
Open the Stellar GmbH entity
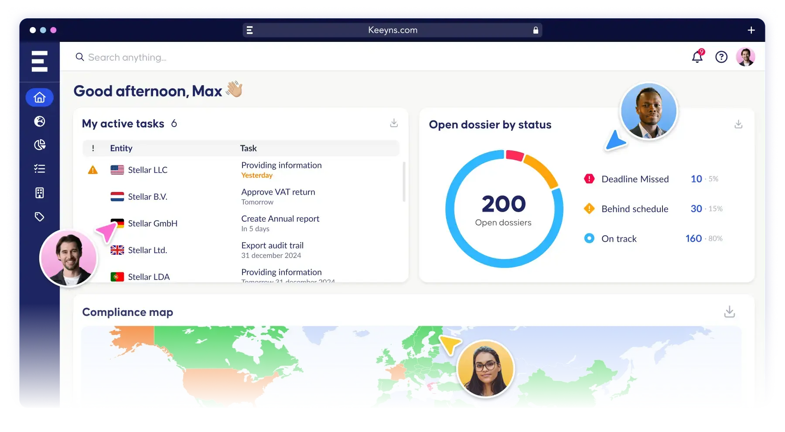153,223
